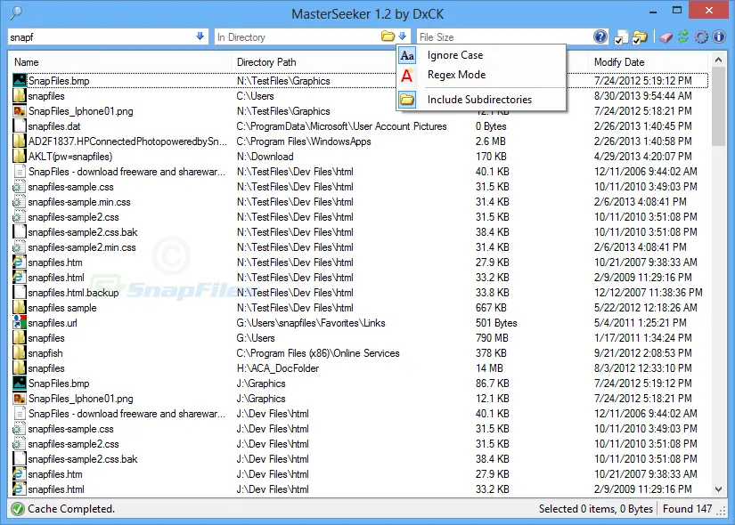This screenshot has height=525, width=735.
Task: Click the blue info about icon
Action: point(718,36)
